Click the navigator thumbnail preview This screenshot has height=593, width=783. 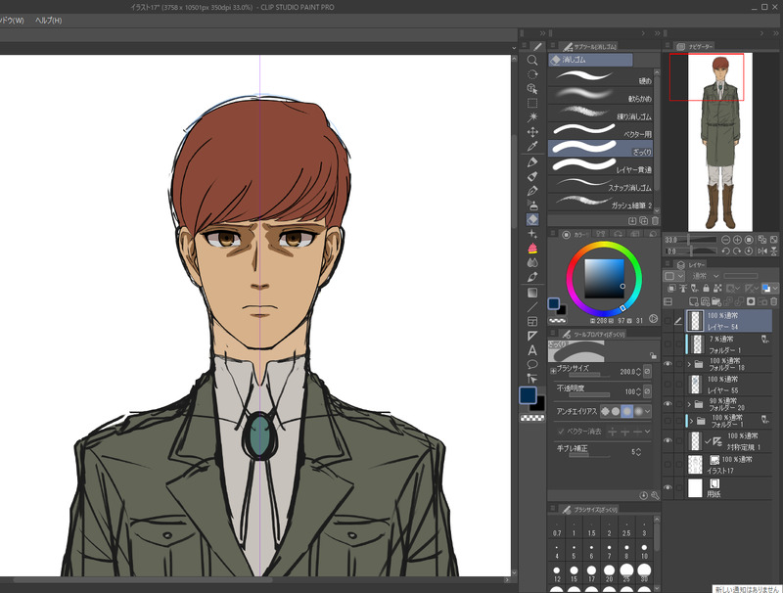pos(722,141)
